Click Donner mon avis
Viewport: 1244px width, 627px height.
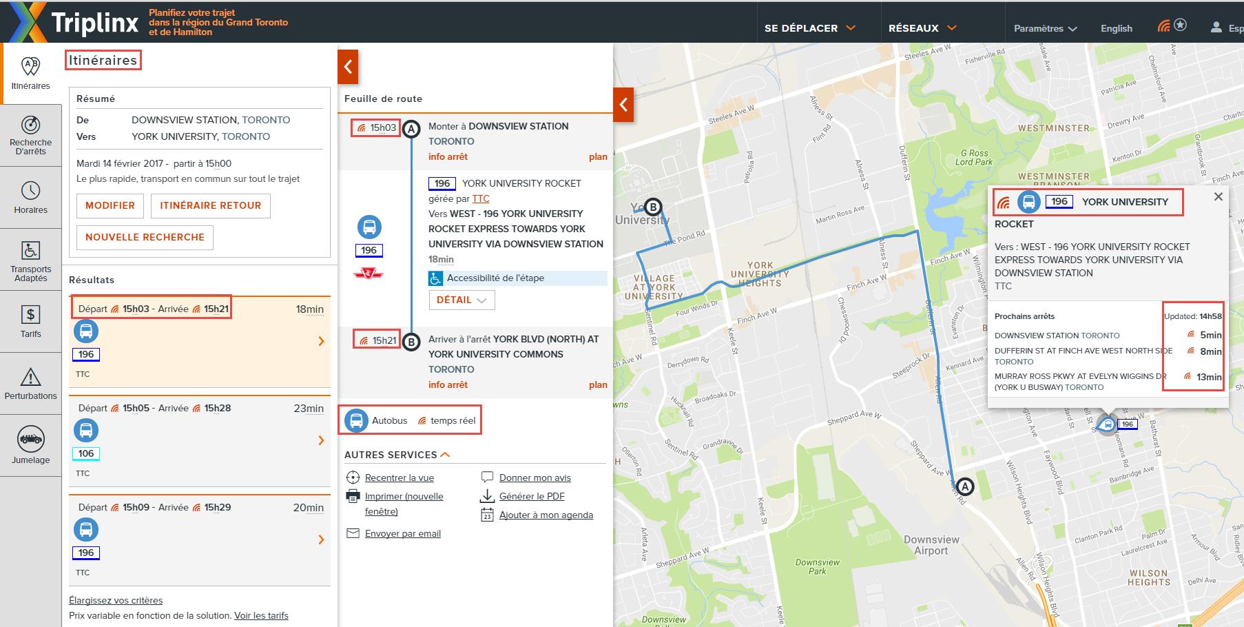[535, 477]
